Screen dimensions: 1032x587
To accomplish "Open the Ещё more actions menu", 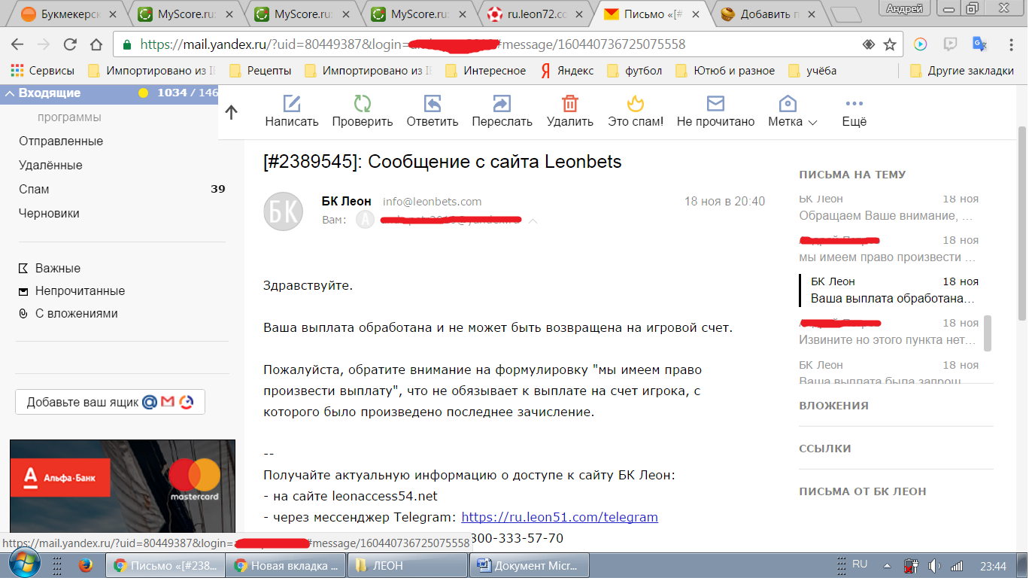I will [854, 111].
